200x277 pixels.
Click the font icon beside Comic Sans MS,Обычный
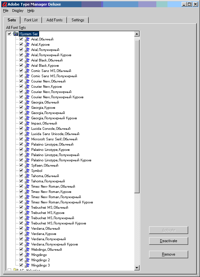point(27,71)
